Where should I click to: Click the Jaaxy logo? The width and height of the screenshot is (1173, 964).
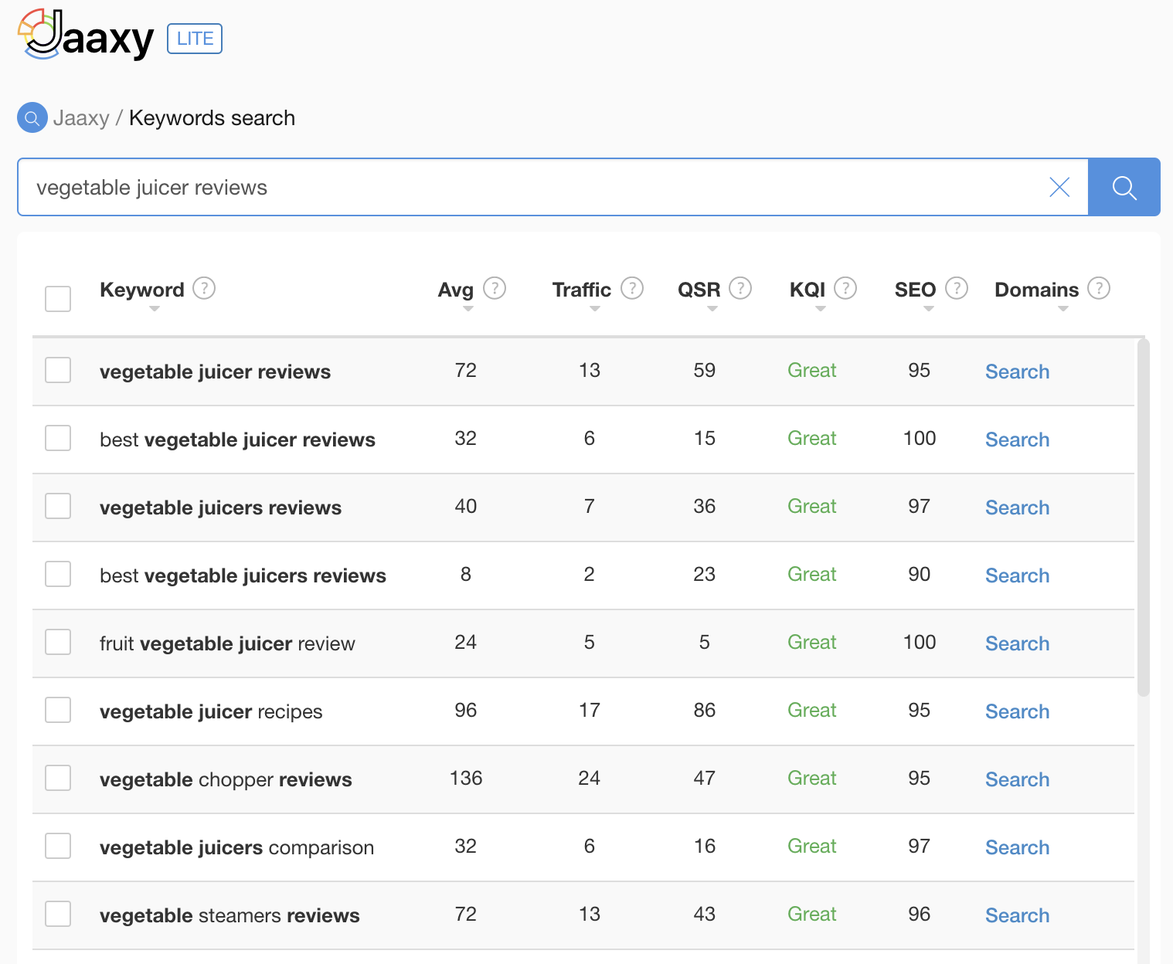(x=86, y=36)
